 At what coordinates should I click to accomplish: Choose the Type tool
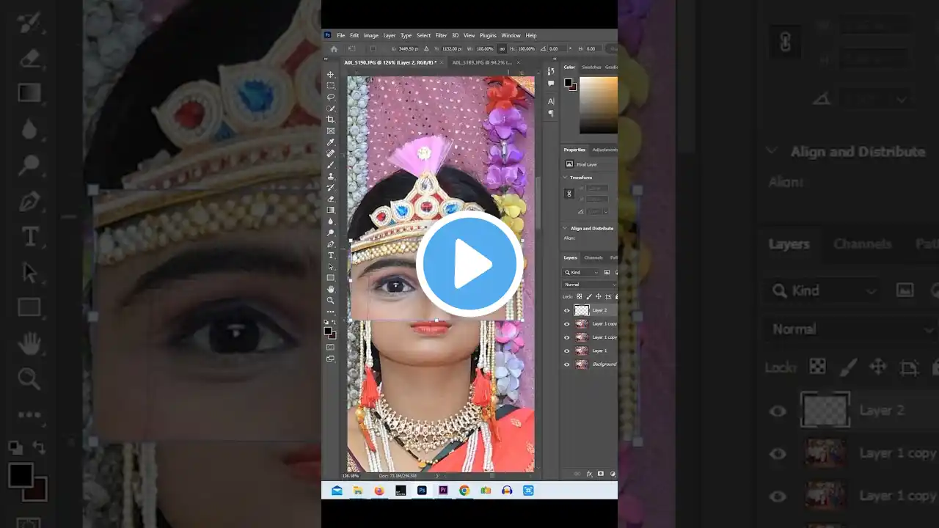331,254
